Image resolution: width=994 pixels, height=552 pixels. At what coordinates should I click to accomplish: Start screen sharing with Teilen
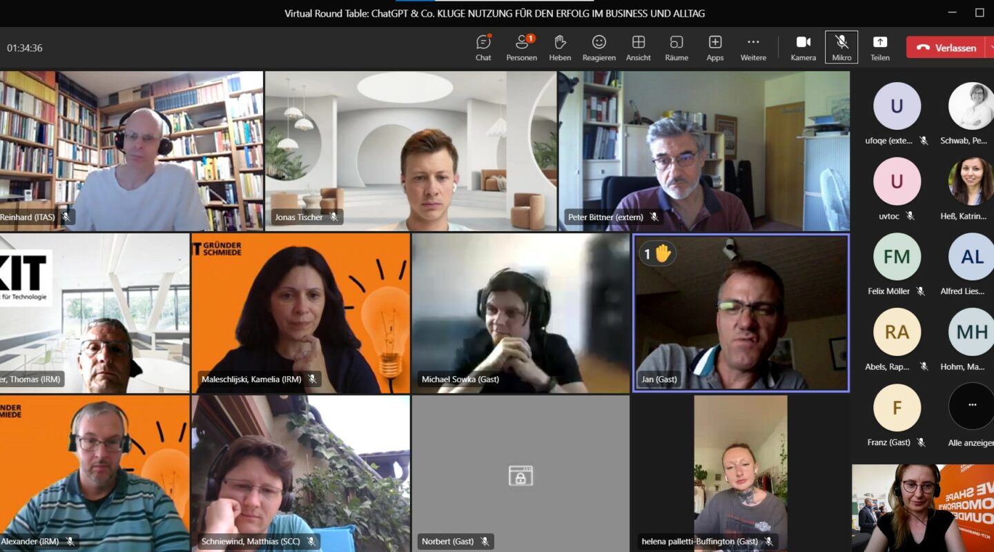point(880,48)
